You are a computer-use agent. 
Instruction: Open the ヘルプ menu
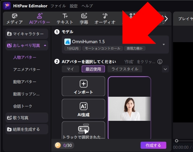tap(87, 6)
